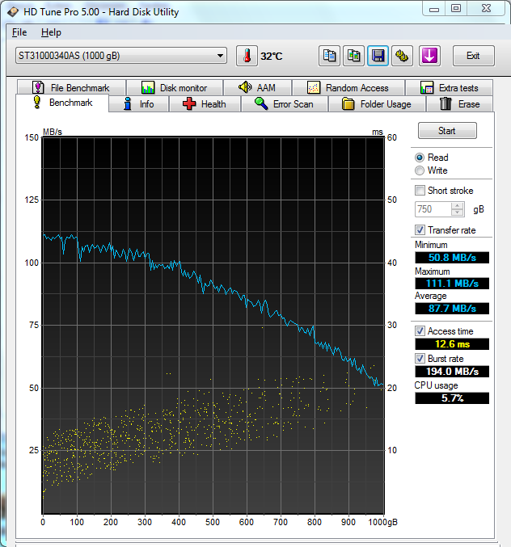
Task: Click the short stroke size spinner arrows
Action: point(458,209)
